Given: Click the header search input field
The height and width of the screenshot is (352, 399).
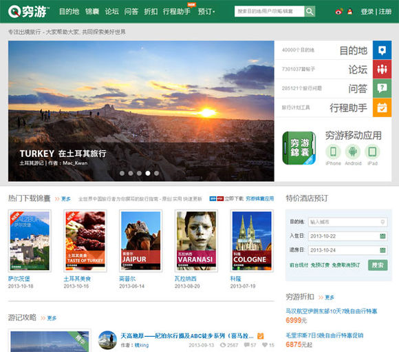Looking at the screenshot, I should coord(269,12).
